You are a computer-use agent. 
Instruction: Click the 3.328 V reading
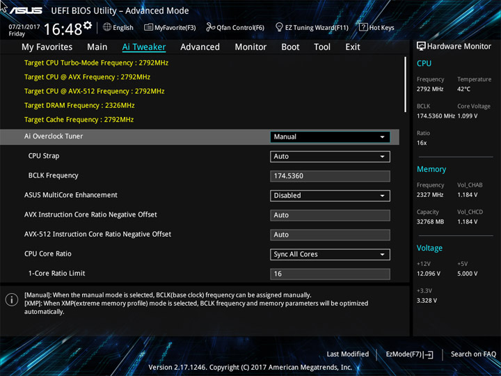click(x=427, y=301)
